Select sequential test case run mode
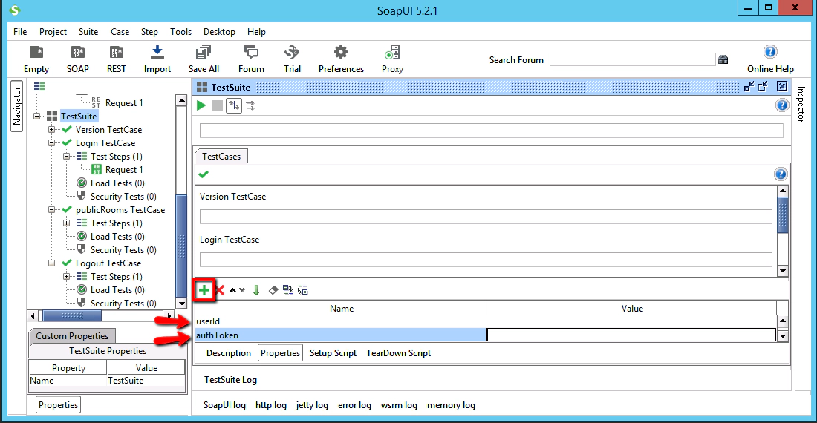The width and height of the screenshot is (817, 423). (x=234, y=105)
